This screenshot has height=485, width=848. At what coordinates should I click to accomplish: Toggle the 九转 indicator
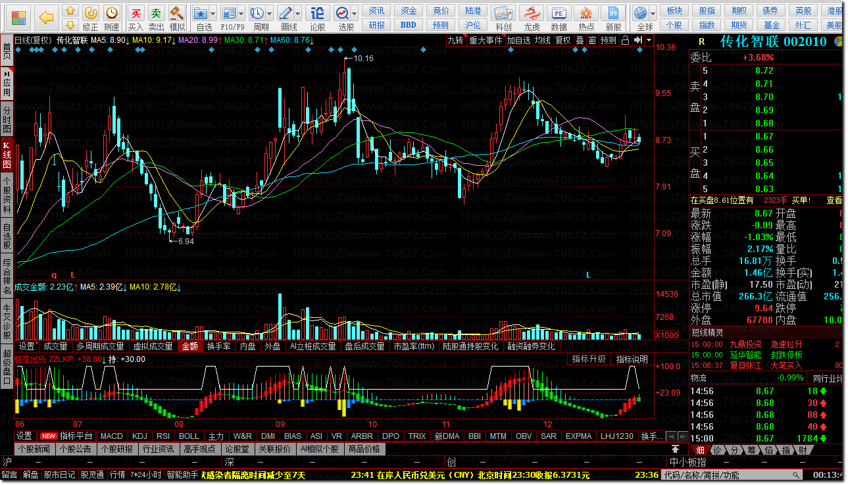tap(455, 40)
